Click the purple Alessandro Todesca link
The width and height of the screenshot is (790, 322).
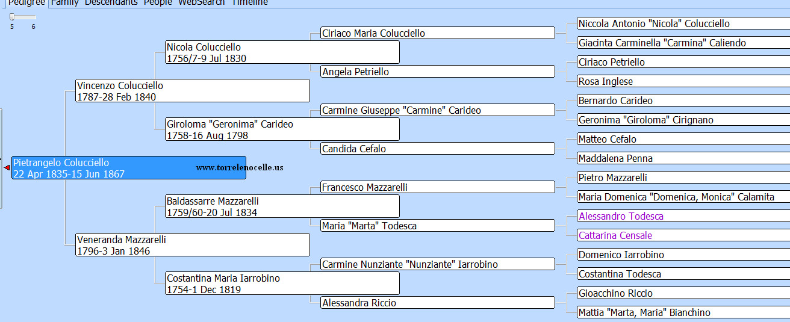(621, 216)
